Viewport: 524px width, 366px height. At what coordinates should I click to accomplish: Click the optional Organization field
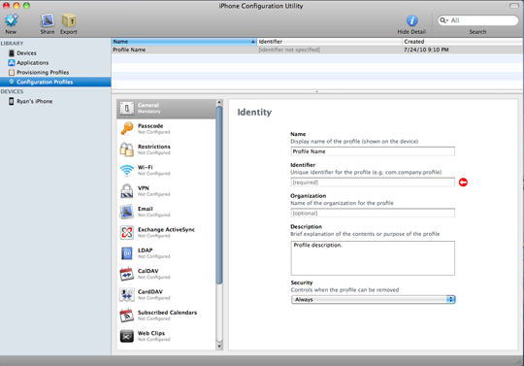(373, 213)
